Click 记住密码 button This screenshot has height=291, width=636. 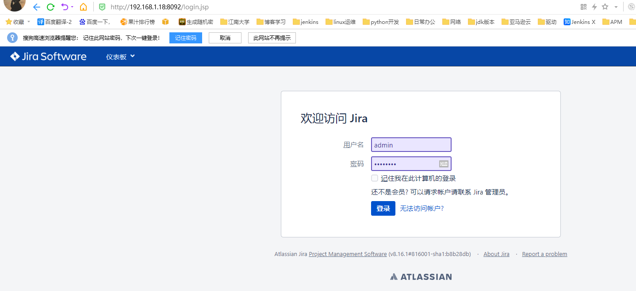point(186,38)
